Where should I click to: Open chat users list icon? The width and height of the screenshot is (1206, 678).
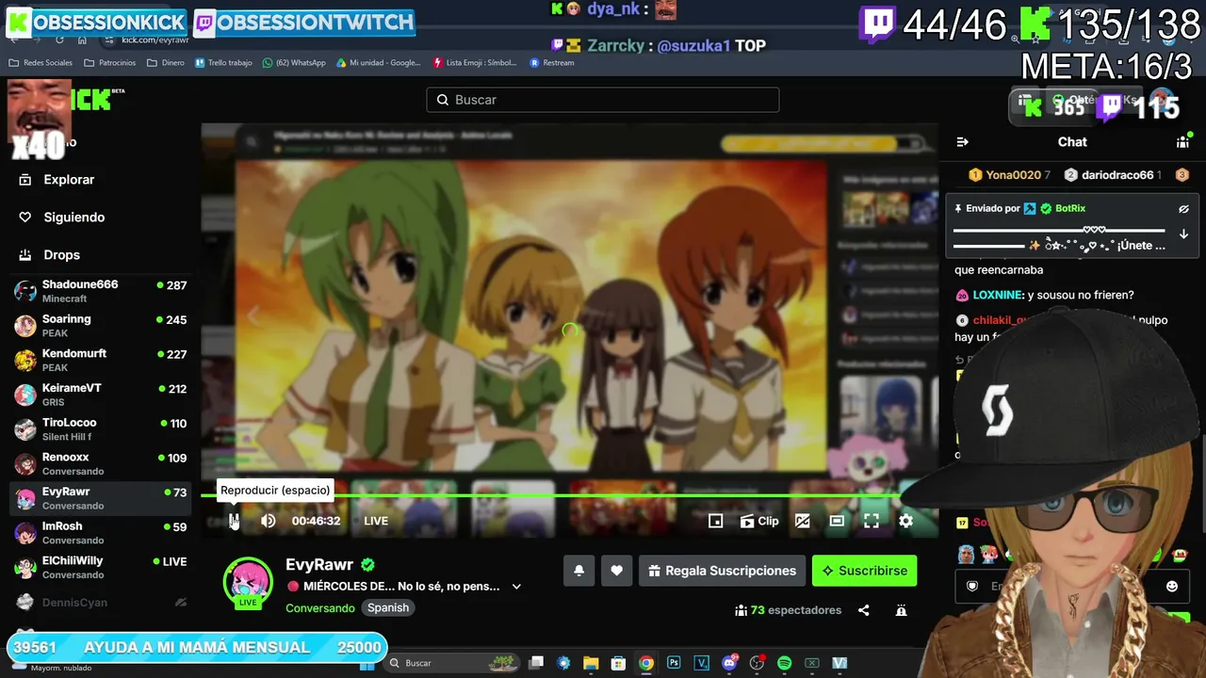[1182, 142]
